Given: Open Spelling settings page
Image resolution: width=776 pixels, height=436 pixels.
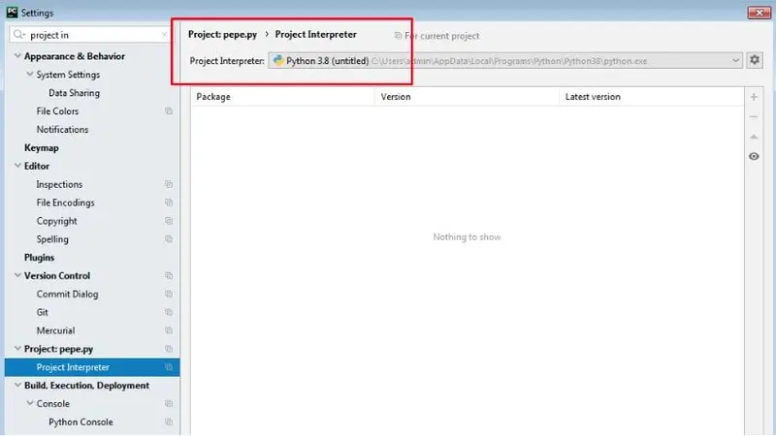Looking at the screenshot, I should [x=52, y=239].
